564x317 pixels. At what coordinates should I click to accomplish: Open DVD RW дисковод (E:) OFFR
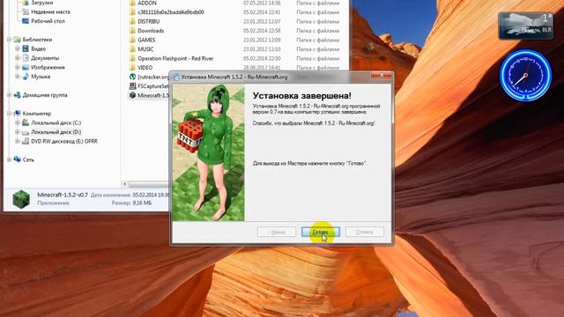point(64,141)
